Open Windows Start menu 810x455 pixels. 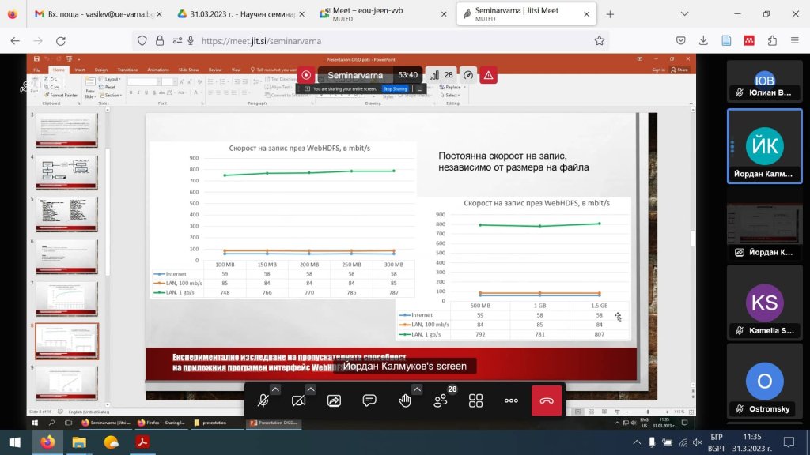pyautogui.click(x=15, y=442)
